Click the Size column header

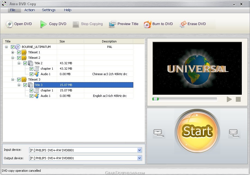coord(70,41)
